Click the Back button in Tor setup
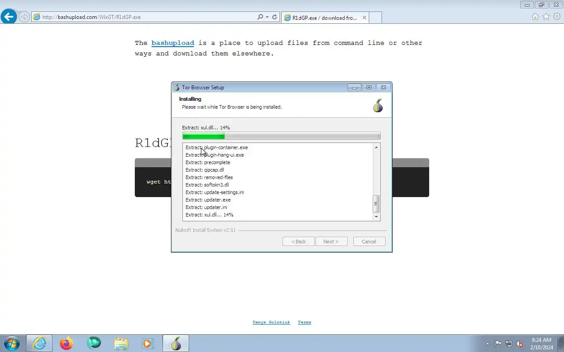 pyautogui.click(x=298, y=242)
